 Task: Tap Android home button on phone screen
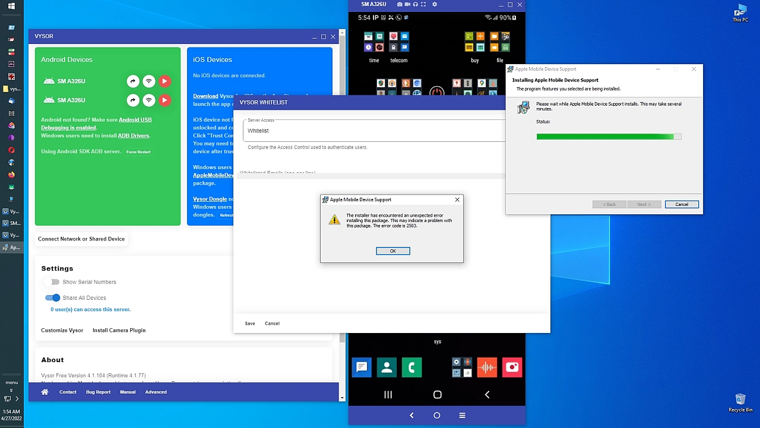point(438,395)
